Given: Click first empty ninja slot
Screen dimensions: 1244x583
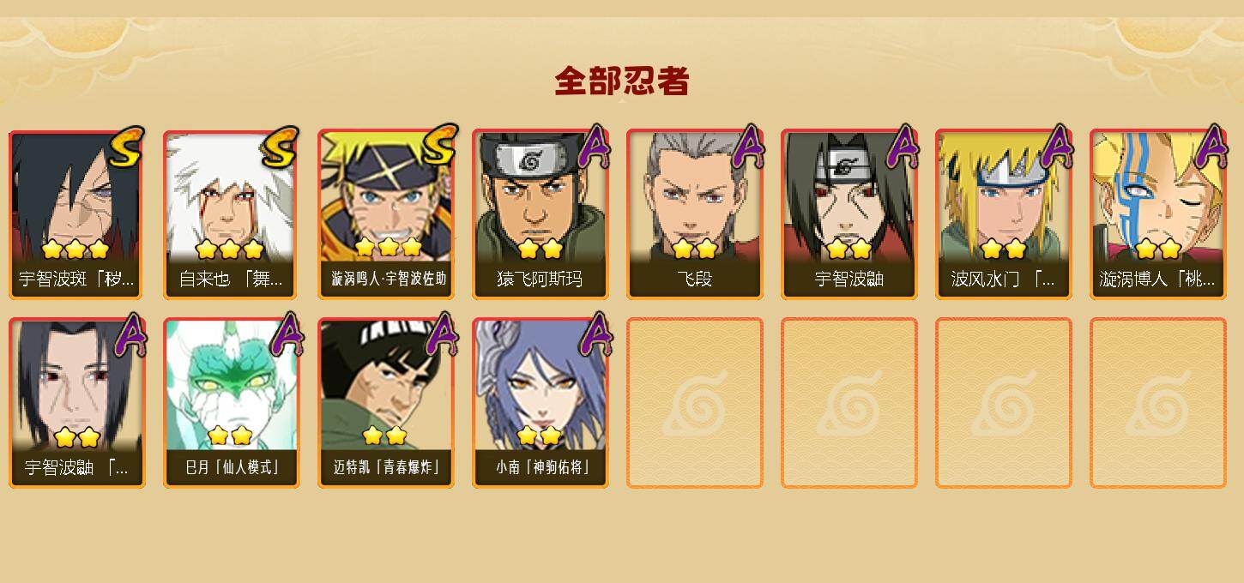Looking at the screenshot, I should [695, 403].
